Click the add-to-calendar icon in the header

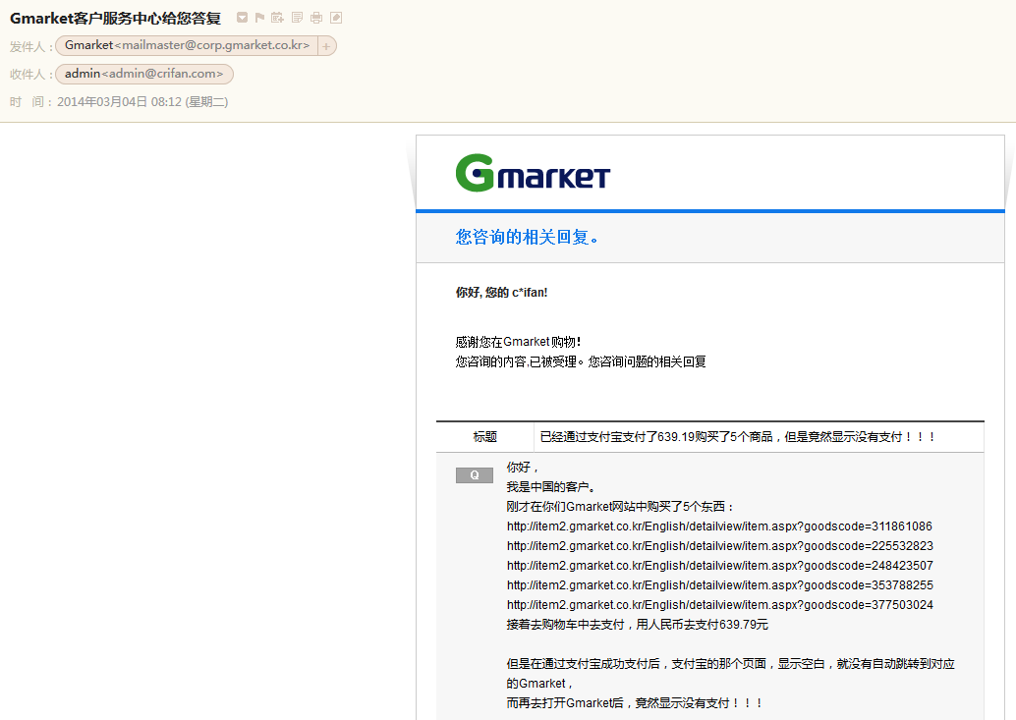[x=277, y=18]
